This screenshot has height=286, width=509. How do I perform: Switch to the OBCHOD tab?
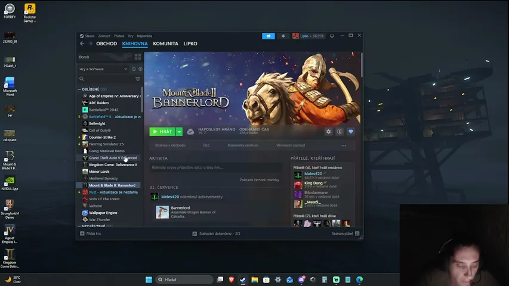tap(106, 43)
